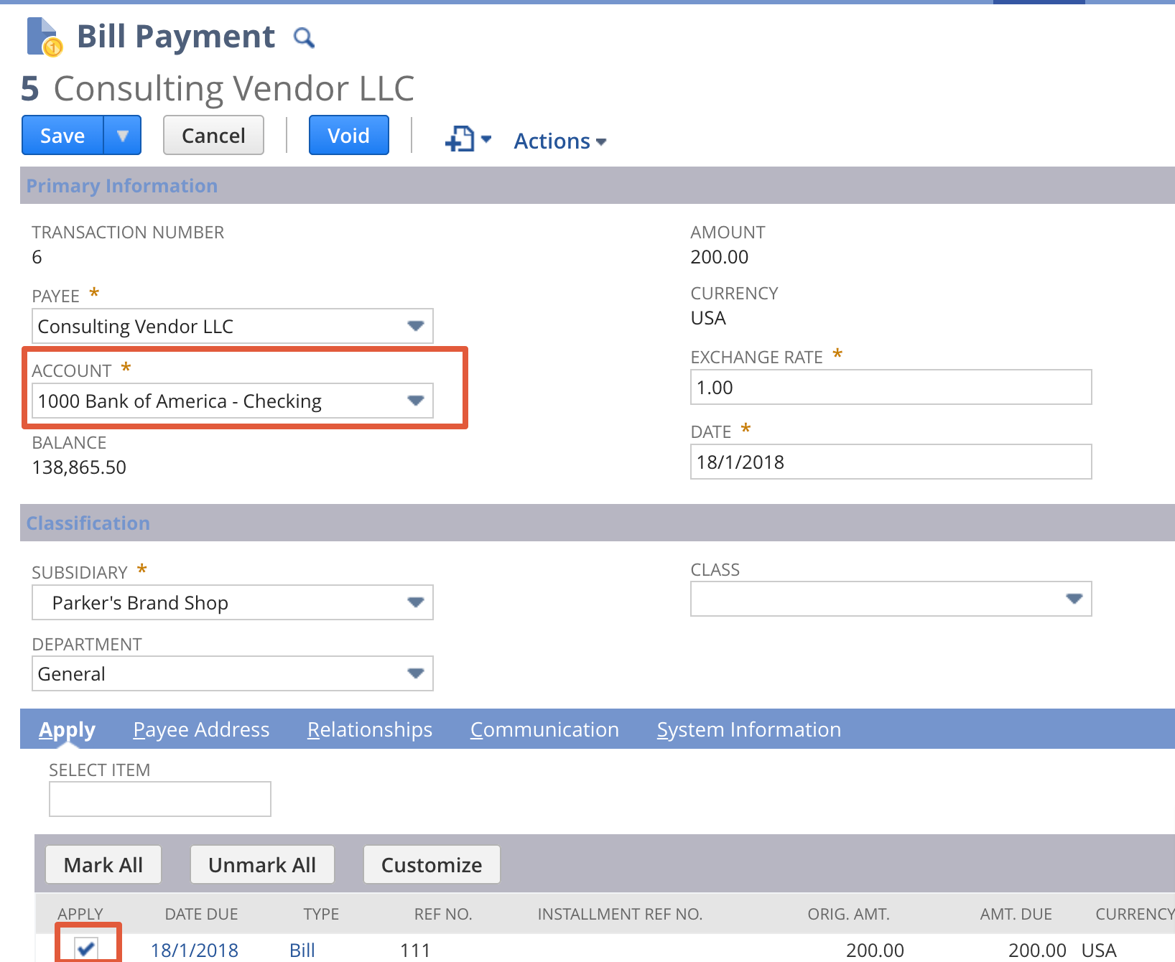Switch to the Payee Address tab

[201, 729]
